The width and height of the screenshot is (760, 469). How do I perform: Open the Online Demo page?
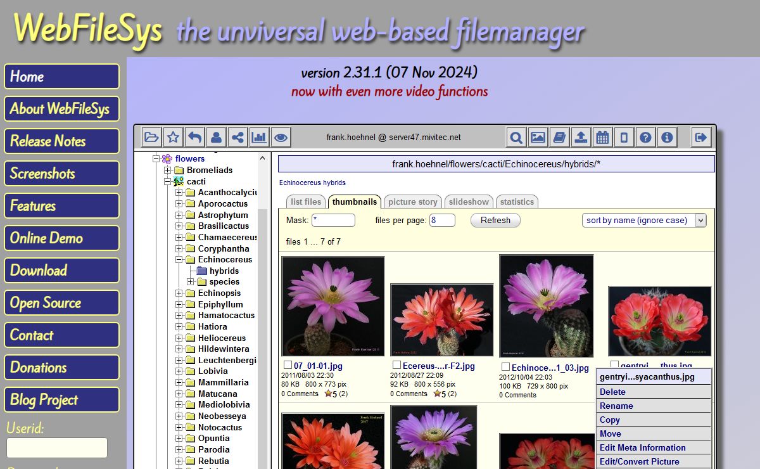[x=61, y=238]
